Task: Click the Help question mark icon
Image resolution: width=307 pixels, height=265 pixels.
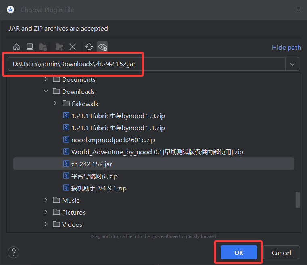Action: tap(13, 253)
